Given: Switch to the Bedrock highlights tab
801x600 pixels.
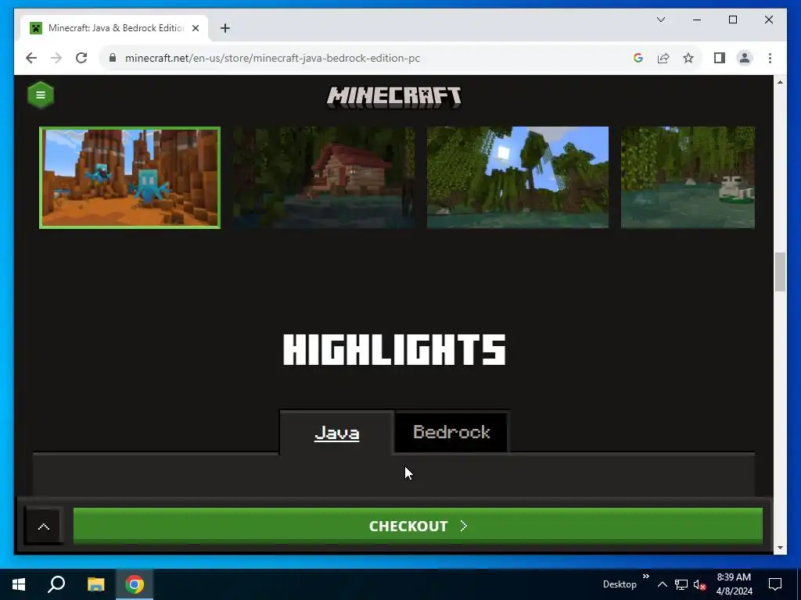Looking at the screenshot, I should click(451, 432).
